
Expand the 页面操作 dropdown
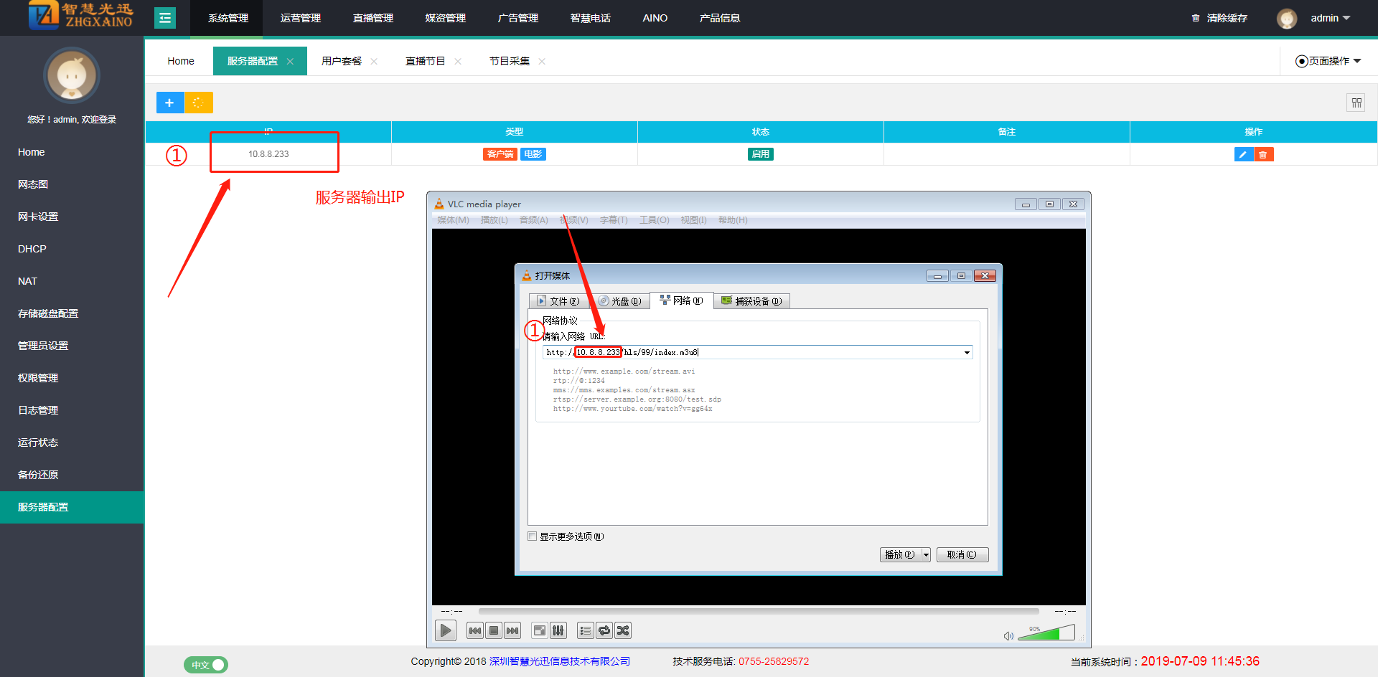(x=1328, y=61)
